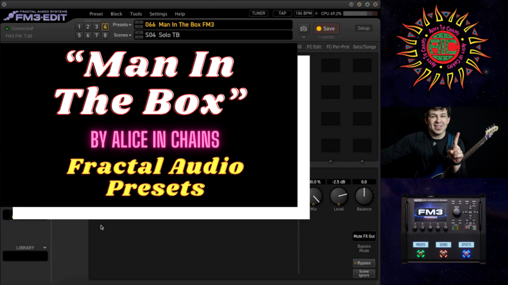Adjust the Level knob
This screenshot has height=285, width=508.
coord(339,196)
